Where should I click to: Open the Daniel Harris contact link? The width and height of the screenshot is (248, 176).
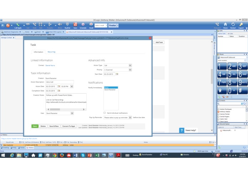tap(50, 65)
